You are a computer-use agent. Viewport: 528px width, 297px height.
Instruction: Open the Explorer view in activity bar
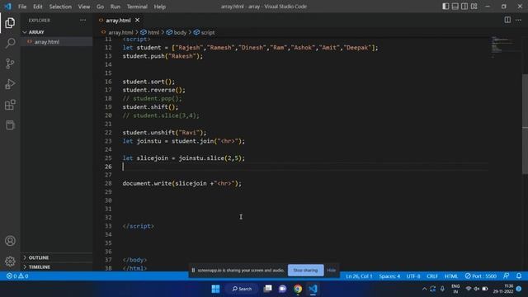(10, 23)
